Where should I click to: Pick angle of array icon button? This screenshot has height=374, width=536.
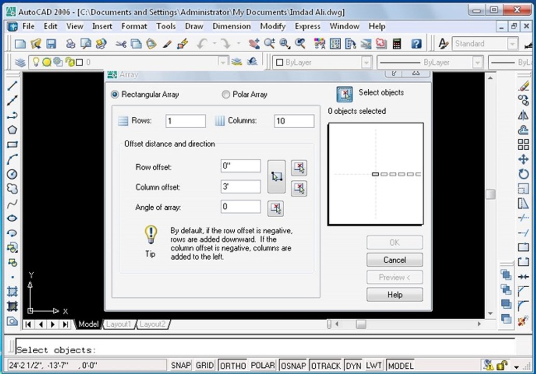(275, 208)
